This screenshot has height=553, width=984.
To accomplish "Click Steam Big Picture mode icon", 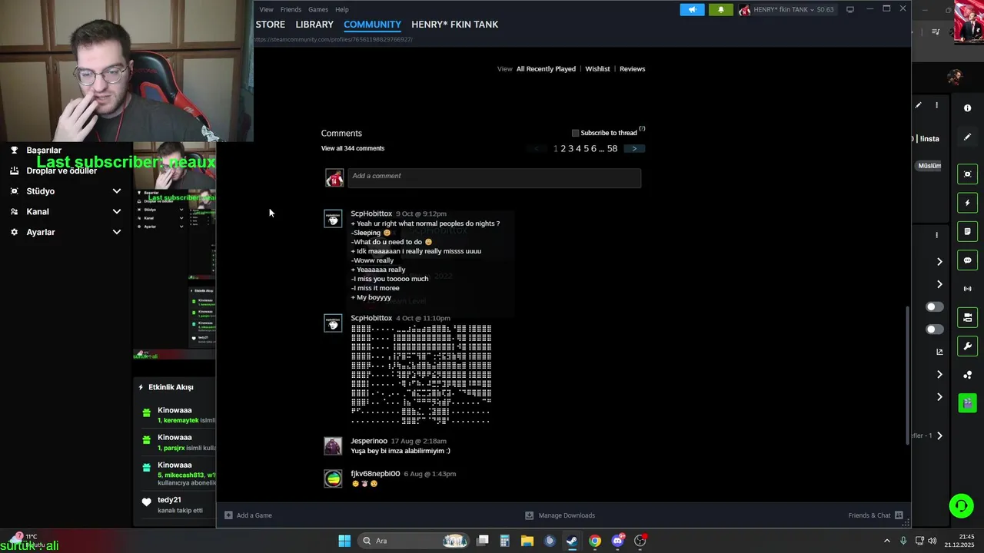I will point(850,9).
